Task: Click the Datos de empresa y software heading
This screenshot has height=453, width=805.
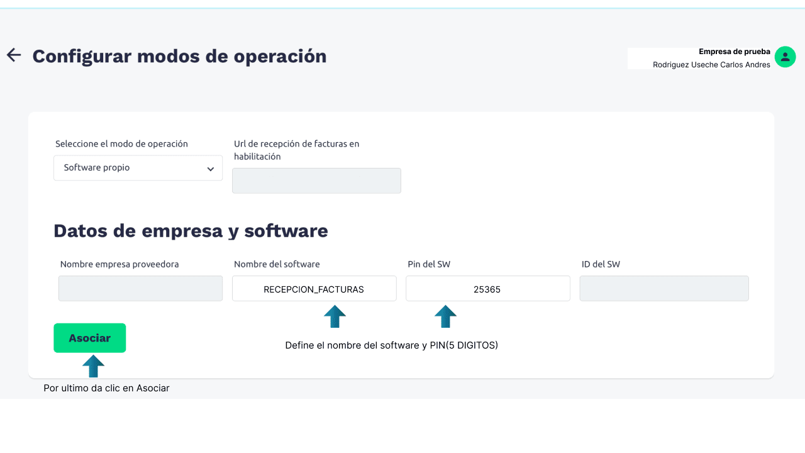Action: point(191,231)
